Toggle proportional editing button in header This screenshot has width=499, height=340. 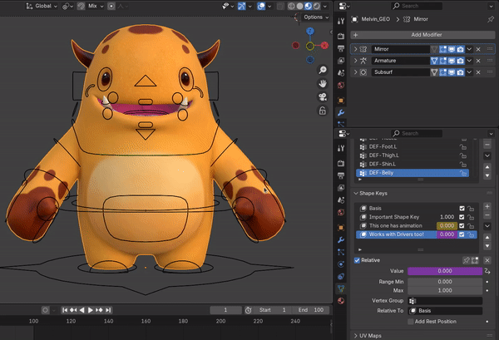111,6
